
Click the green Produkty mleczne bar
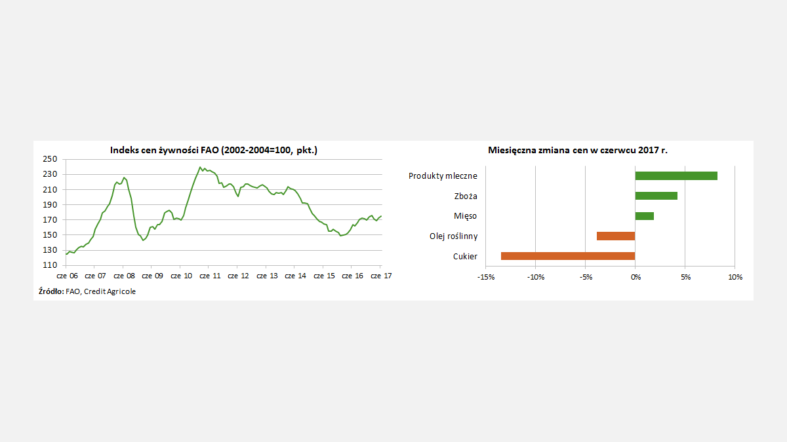676,175
